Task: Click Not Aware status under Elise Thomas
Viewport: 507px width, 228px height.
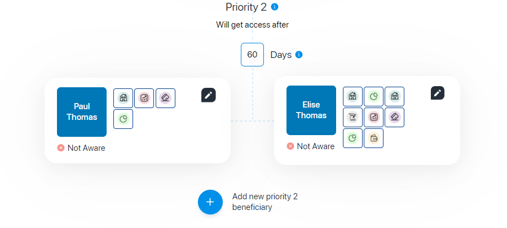Action: (310, 146)
